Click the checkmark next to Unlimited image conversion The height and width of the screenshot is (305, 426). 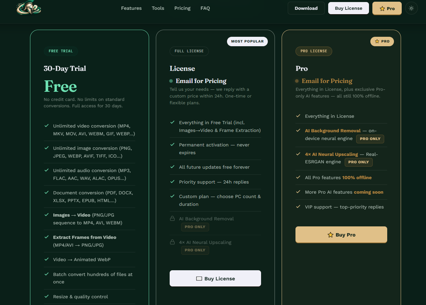[47, 148]
